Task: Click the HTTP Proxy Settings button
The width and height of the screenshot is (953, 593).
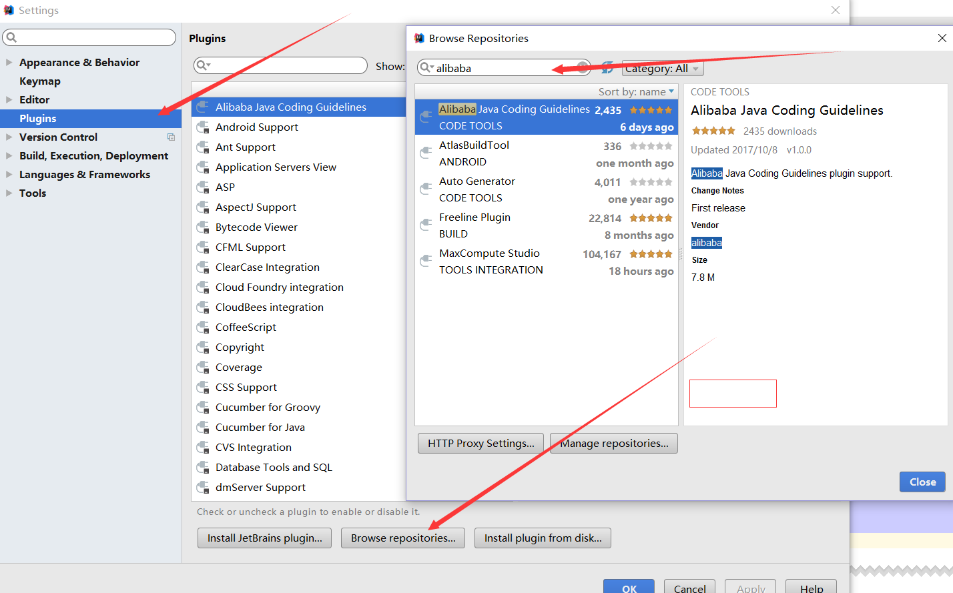Action: pyautogui.click(x=481, y=444)
